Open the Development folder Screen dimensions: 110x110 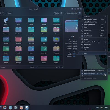(x=56, y=21)
